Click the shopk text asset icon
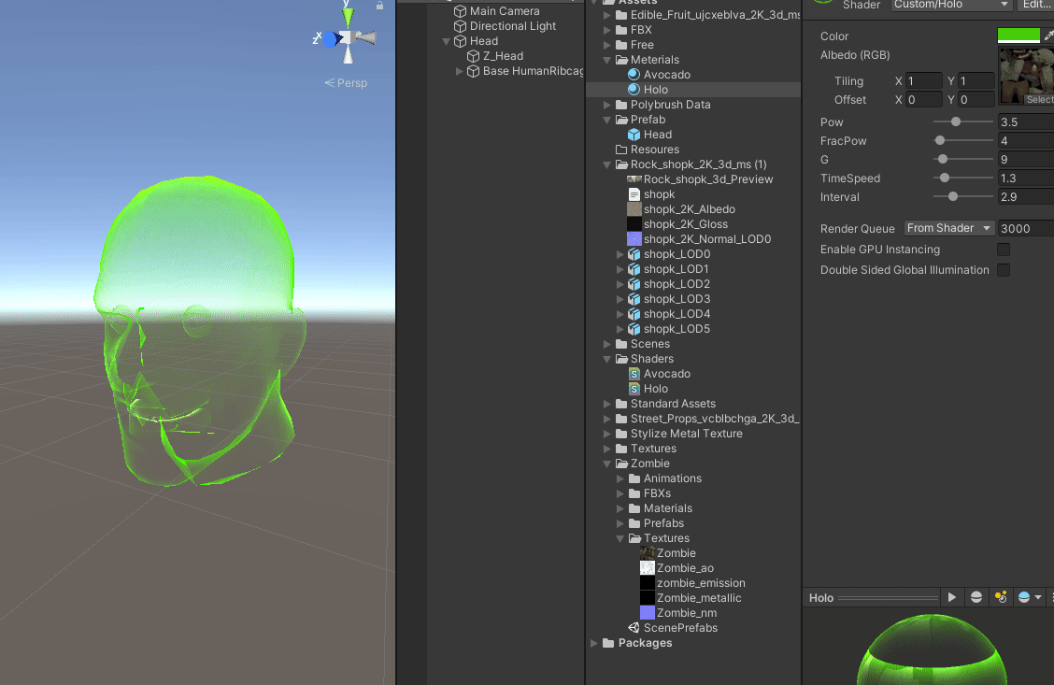This screenshot has width=1054, height=685. 634,194
